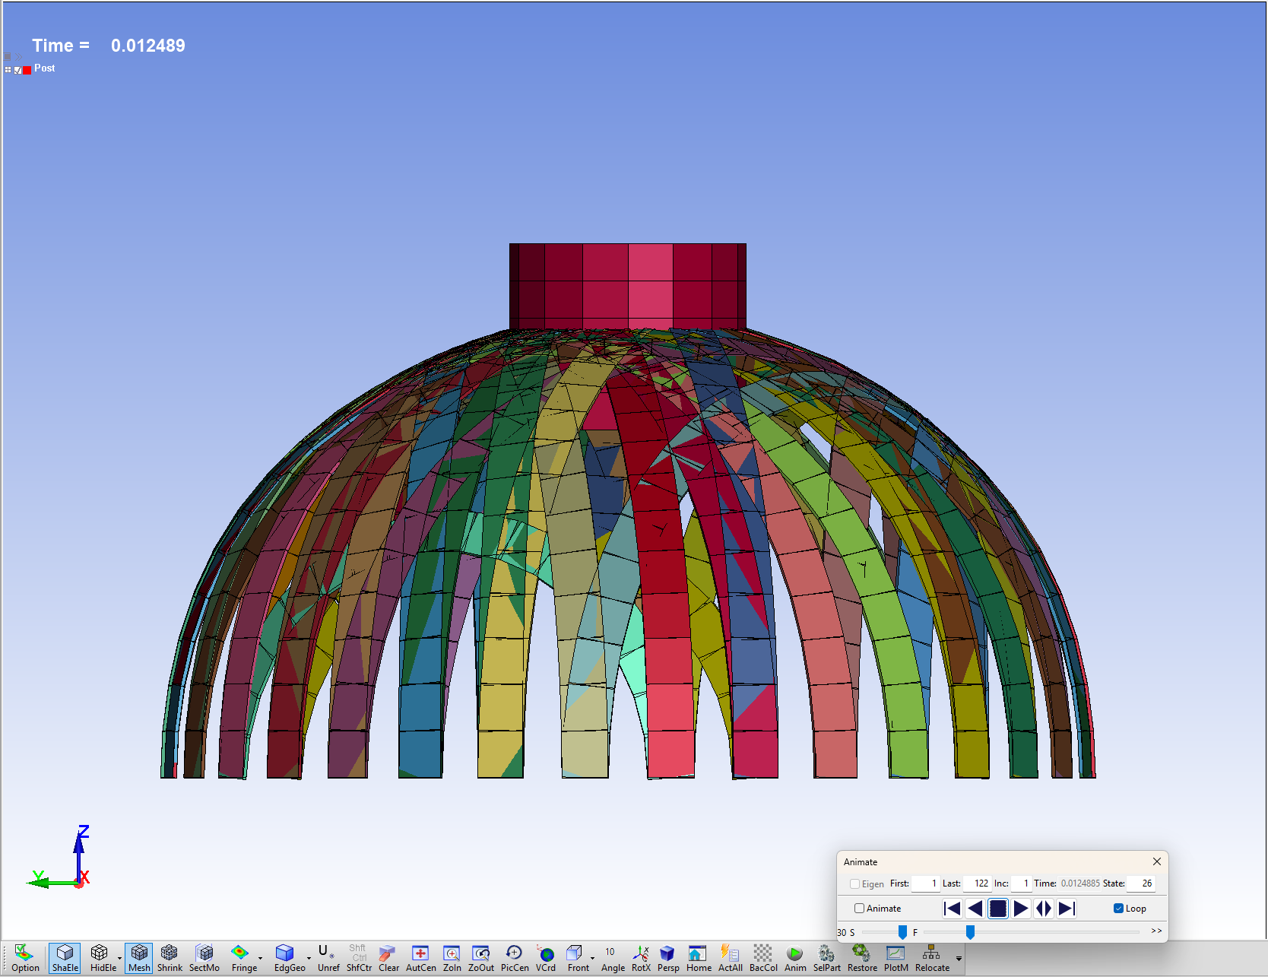Screen dimensions: 1268x977
Task: Toggle the Post part visibility checkbox
Action: point(18,70)
